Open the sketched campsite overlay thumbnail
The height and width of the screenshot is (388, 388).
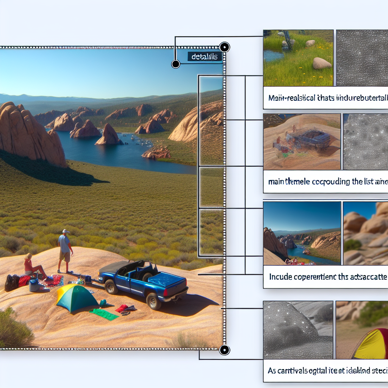pyautogui.click(x=302, y=141)
